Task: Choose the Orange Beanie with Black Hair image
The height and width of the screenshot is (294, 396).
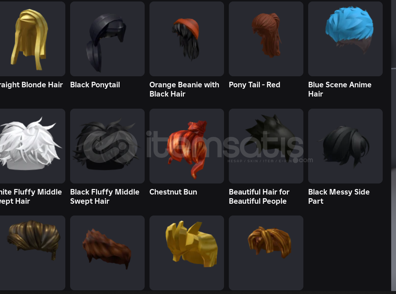Action: (x=187, y=39)
